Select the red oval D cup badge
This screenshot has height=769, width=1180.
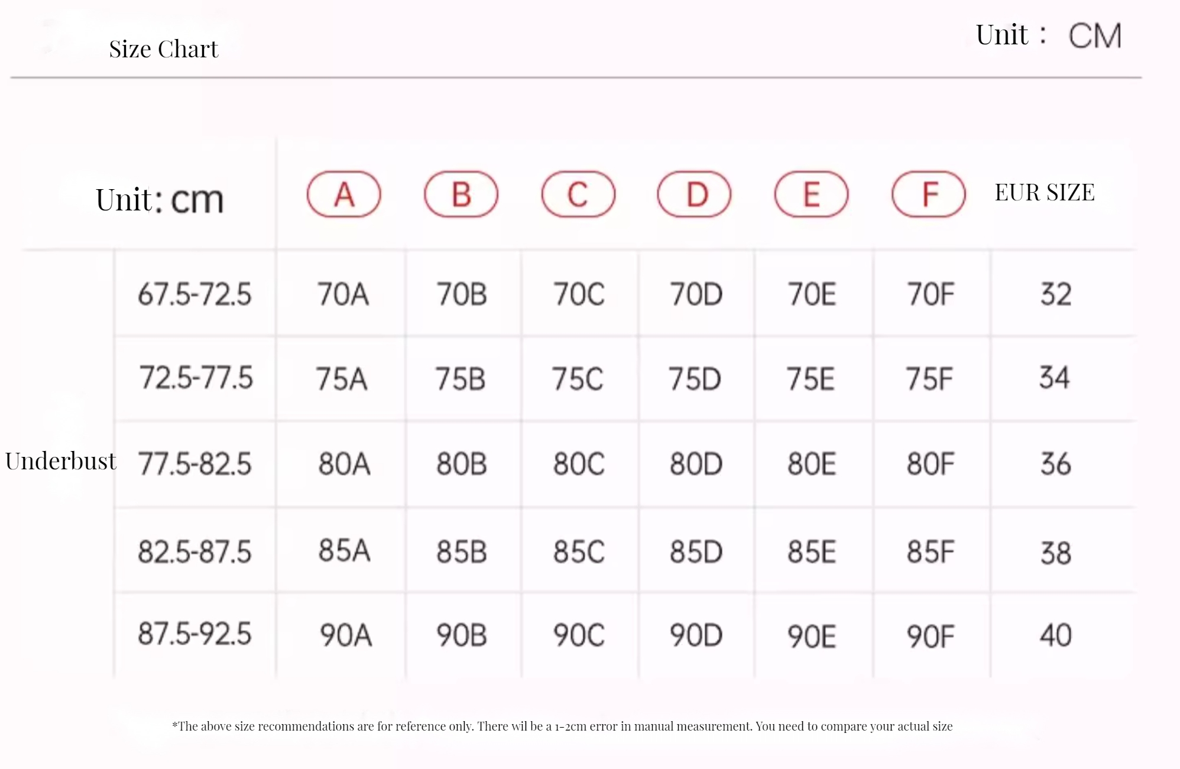click(694, 194)
